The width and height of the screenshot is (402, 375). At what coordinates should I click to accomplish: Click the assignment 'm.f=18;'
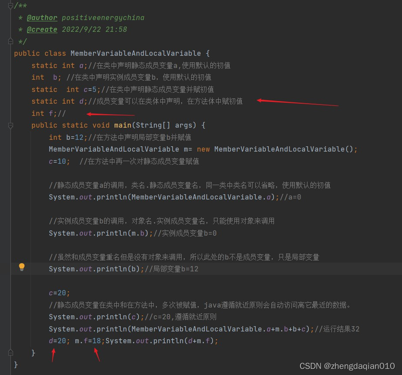pos(90,341)
